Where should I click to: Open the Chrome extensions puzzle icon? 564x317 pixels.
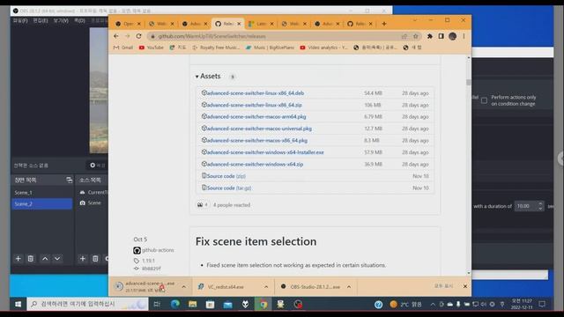tap(430, 36)
